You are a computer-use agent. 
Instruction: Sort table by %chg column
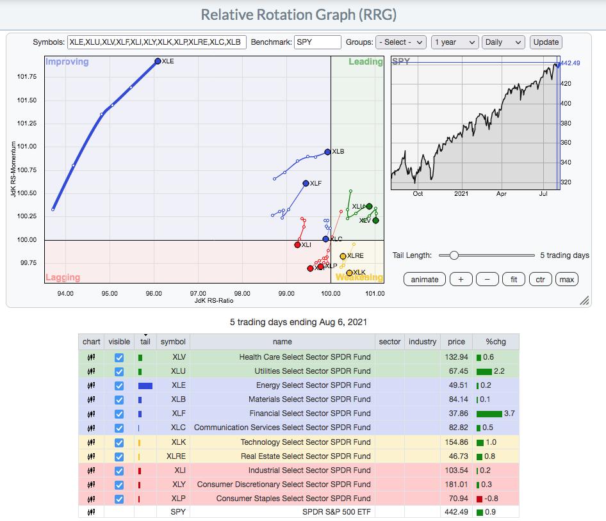coord(495,342)
